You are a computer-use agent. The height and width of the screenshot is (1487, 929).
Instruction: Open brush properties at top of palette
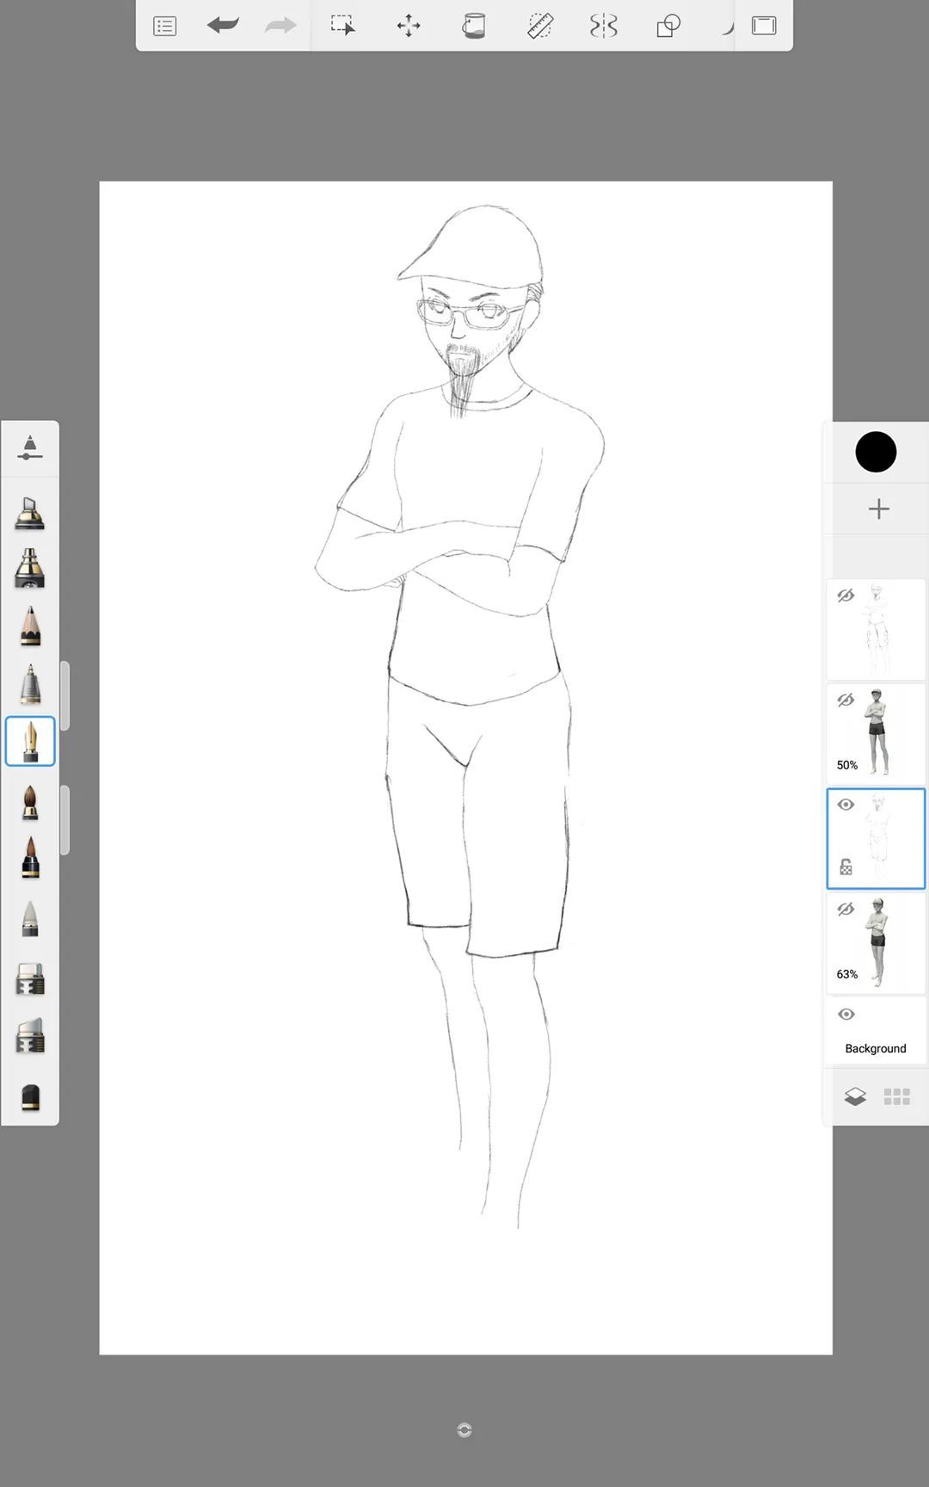[30, 447]
